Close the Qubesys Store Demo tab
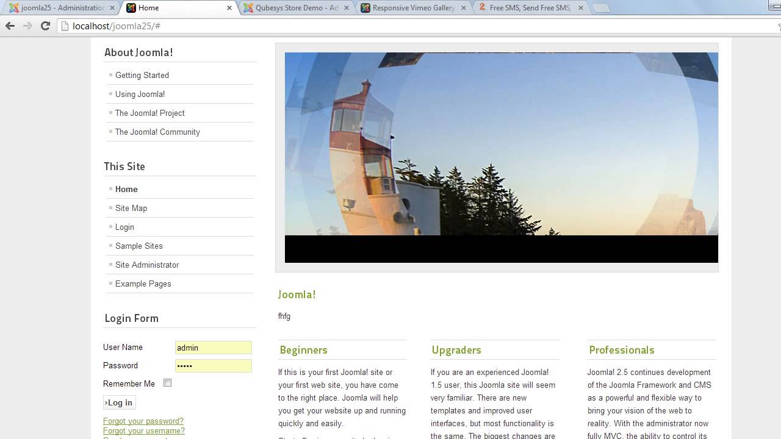 click(x=347, y=8)
